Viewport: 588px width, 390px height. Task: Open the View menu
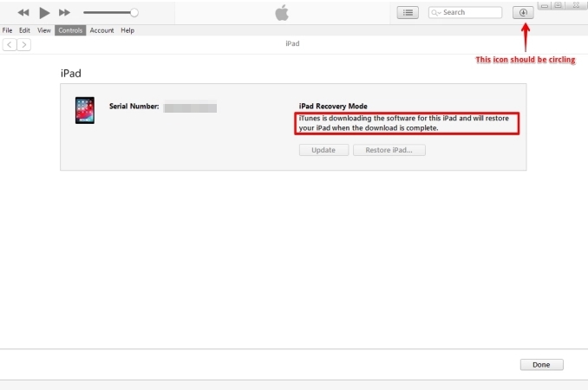[x=43, y=30]
